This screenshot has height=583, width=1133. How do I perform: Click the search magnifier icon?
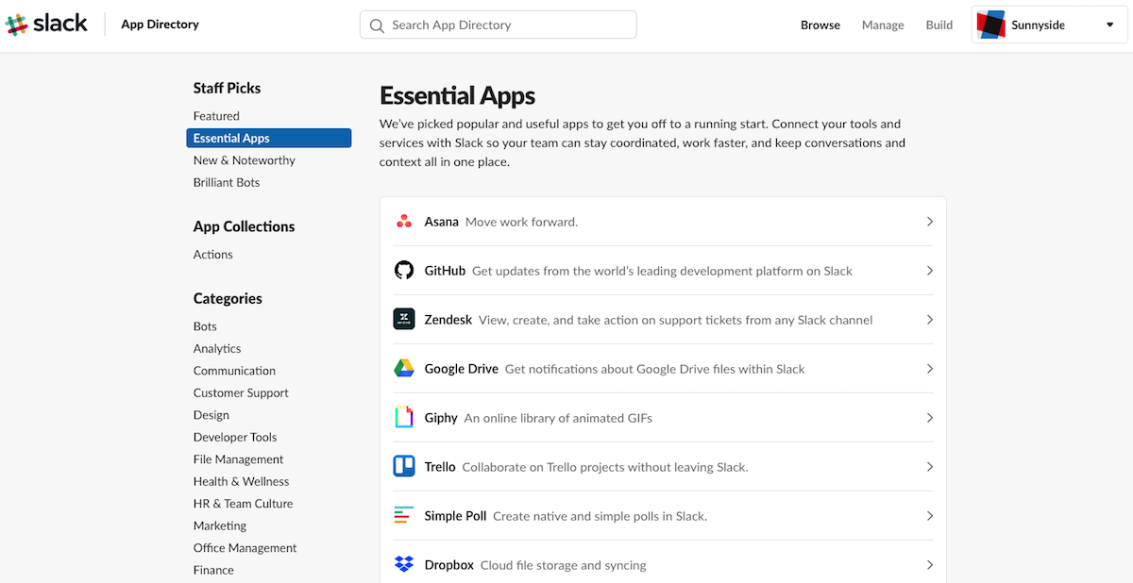pos(378,25)
